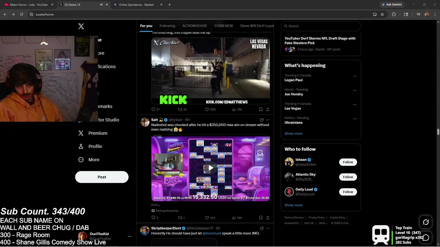View stats of the 15K views post
Viewport: 440px width, 247px height.
(237, 109)
